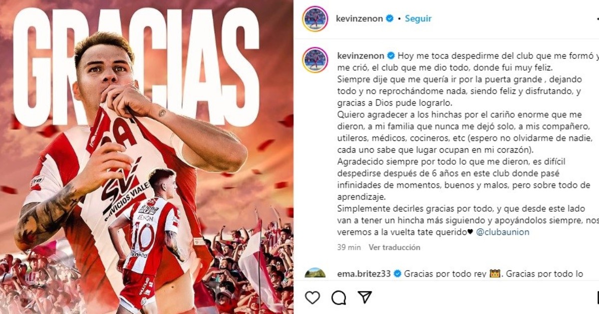Screen dimensions: 599x314
Task: Click kevinzenon avatar beside the caption
Action: pyautogui.click(x=315, y=60)
